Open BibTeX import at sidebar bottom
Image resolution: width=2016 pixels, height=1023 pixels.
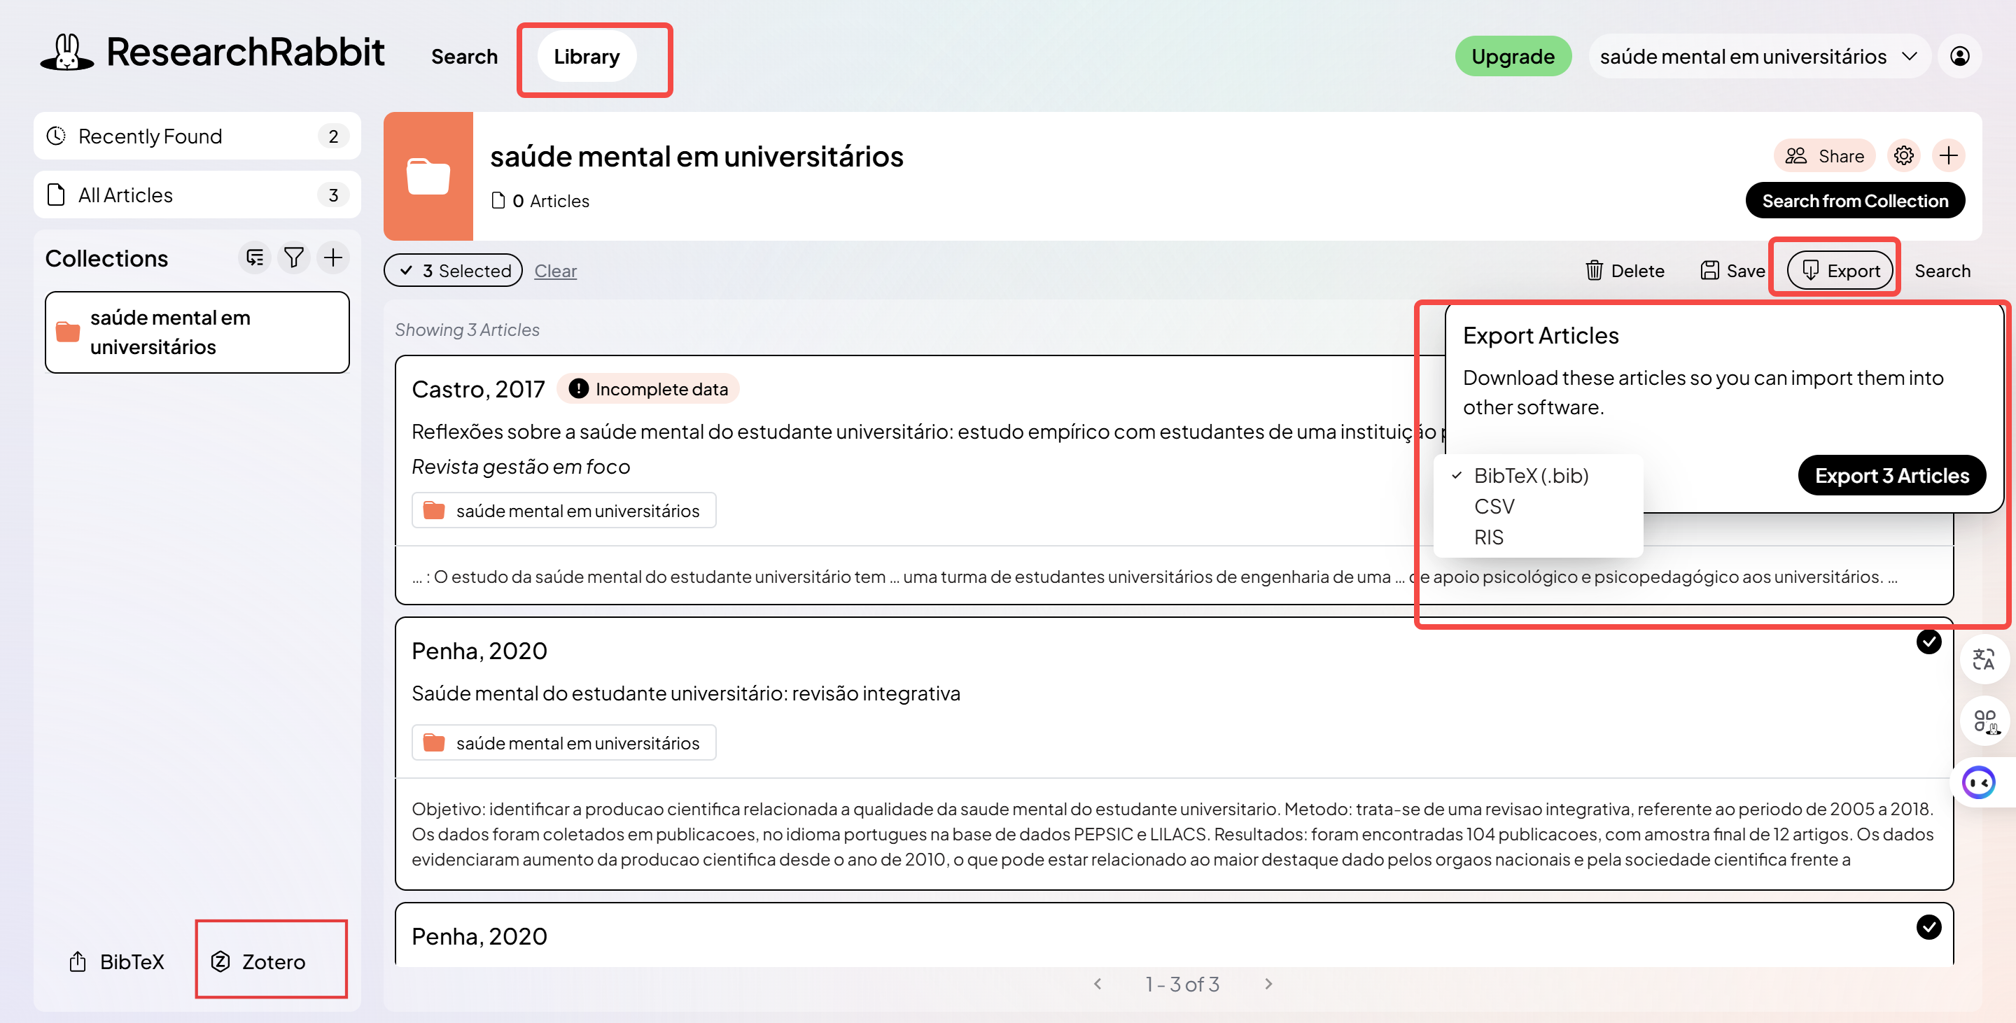118,962
